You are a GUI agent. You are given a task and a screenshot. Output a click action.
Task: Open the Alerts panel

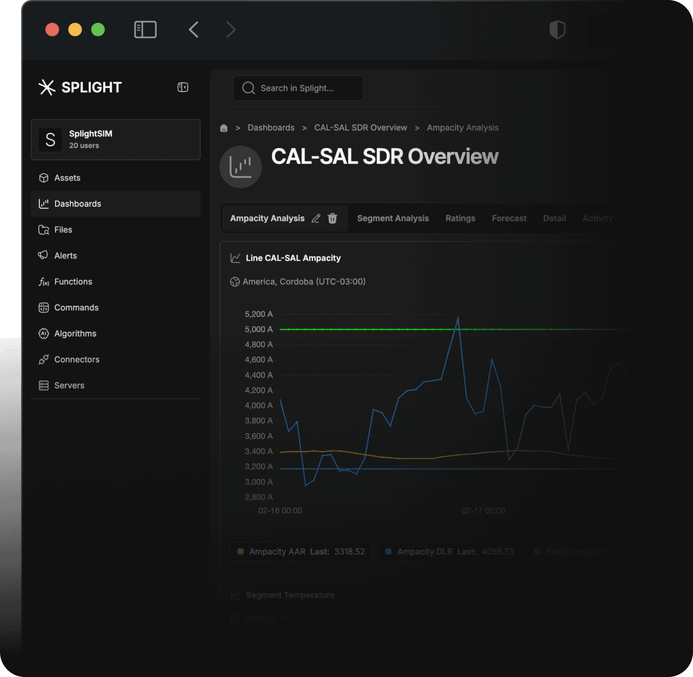(x=65, y=255)
